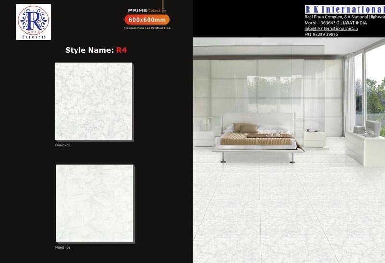Click the PRIME Collection title text
Screen dimensions: 385x263
147,10
